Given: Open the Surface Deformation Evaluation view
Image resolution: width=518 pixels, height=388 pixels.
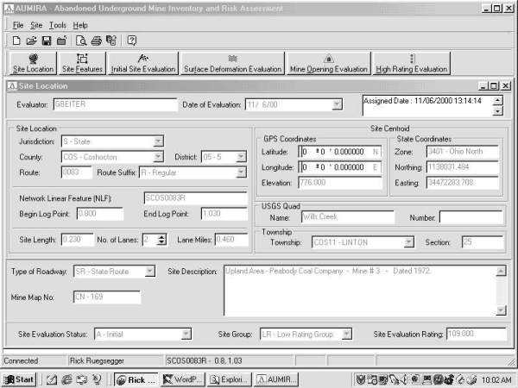Looking at the screenshot, I should click(233, 63).
